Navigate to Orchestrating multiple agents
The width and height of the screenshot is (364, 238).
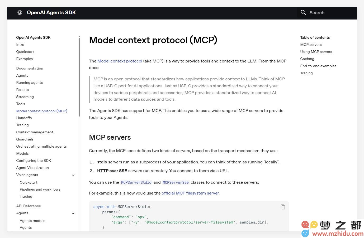(41, 146)
